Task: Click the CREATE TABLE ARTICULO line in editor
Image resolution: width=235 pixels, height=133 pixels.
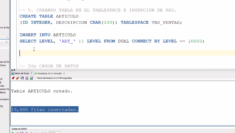Action: pyautogui.click(x=49, y=16)
